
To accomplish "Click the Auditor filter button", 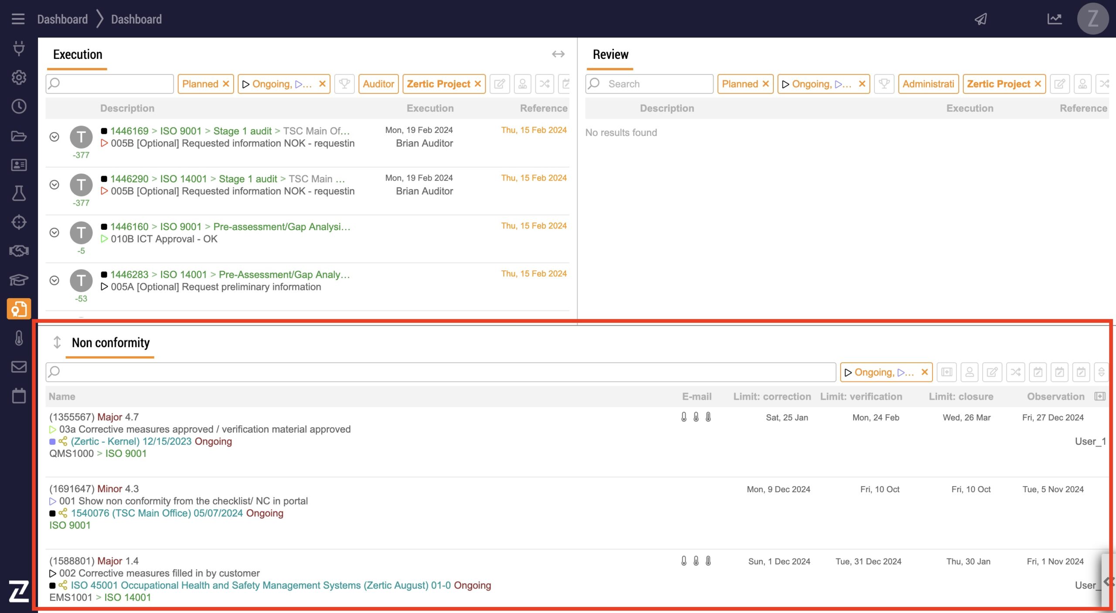I will 378,84.
